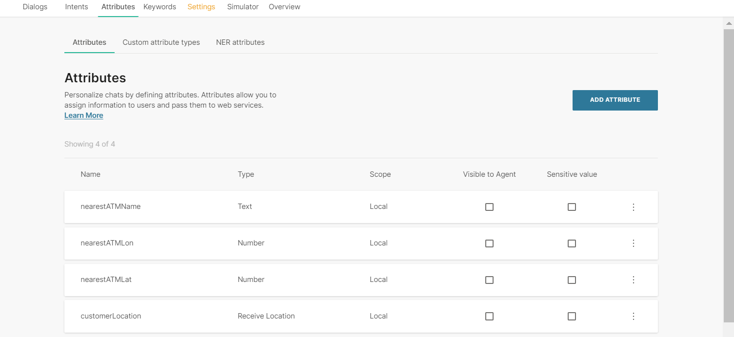
Task: Enable Visible to Agent for nearestATMLat
Action: coord(489,280)
